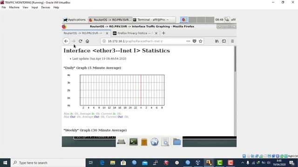Open a new Firefox tab

(x=163, y=33)
